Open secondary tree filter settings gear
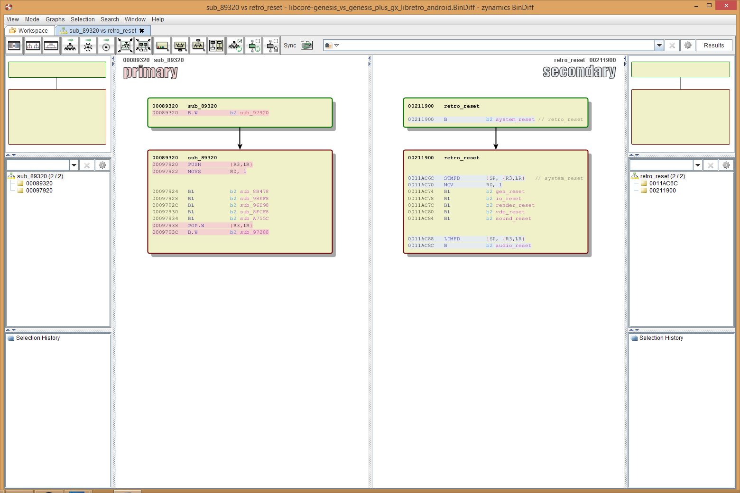Viewport: 740px width, 493px height. click(726, 165)
